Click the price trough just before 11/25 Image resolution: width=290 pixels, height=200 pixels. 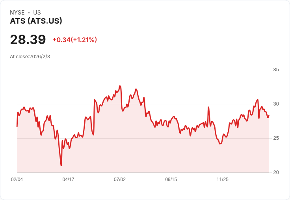click(x=220, y=144)
